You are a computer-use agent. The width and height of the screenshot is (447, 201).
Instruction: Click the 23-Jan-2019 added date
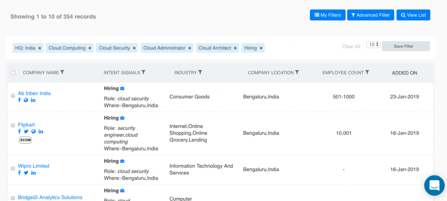coord(404,97)
